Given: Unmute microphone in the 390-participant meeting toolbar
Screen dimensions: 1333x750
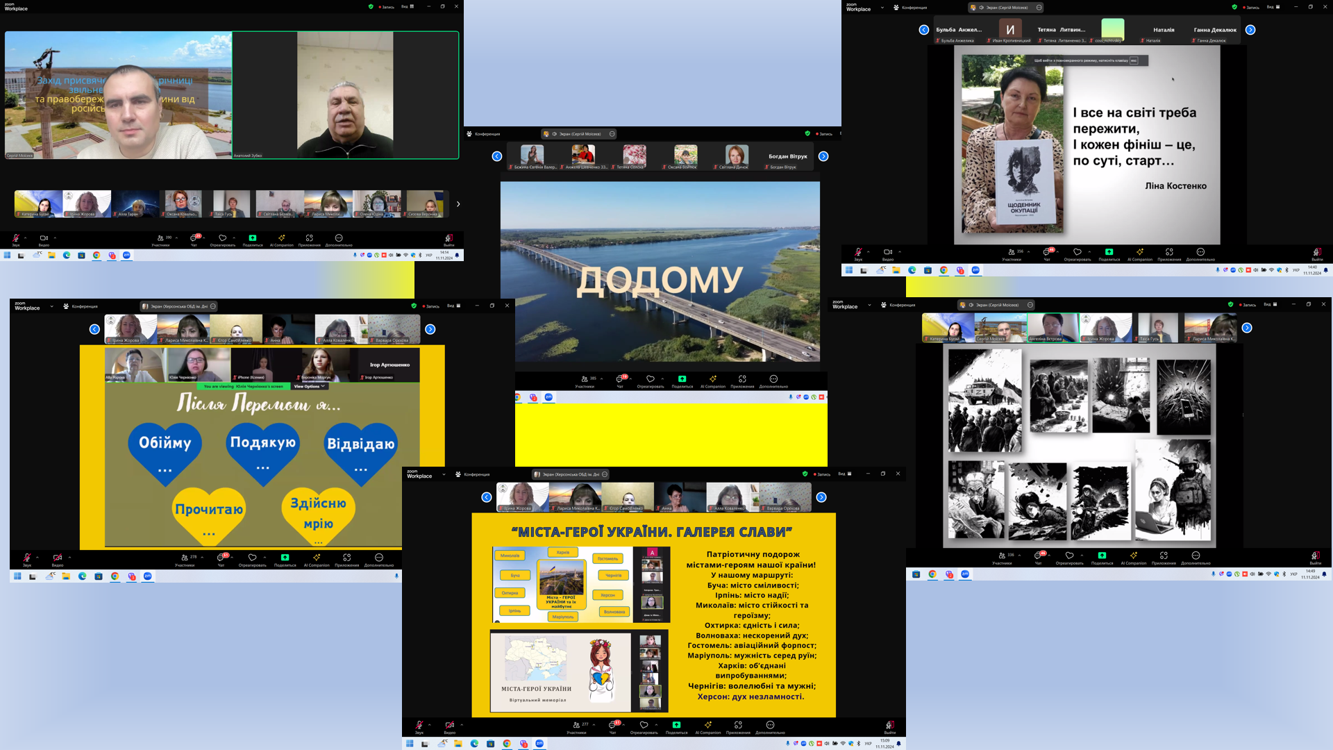Looking at the screenshot, I should [15, 239].
